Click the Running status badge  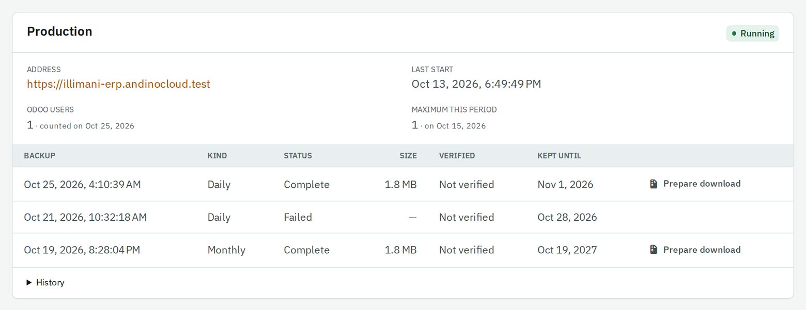tap(752, 34)
